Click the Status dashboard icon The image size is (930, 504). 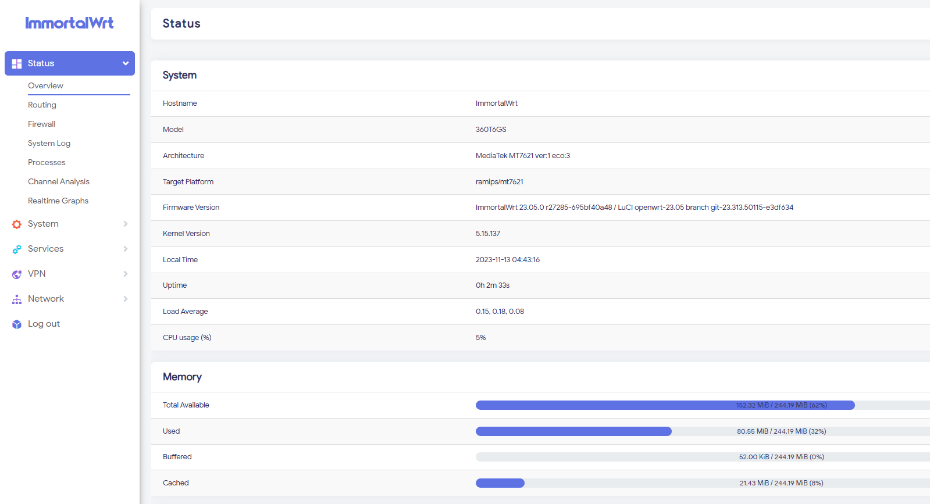[x=17, y=63]
